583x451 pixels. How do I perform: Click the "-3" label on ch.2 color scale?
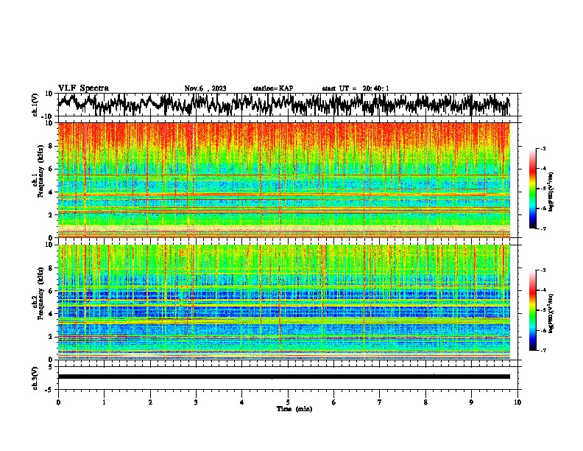click(x=543, y=270)
